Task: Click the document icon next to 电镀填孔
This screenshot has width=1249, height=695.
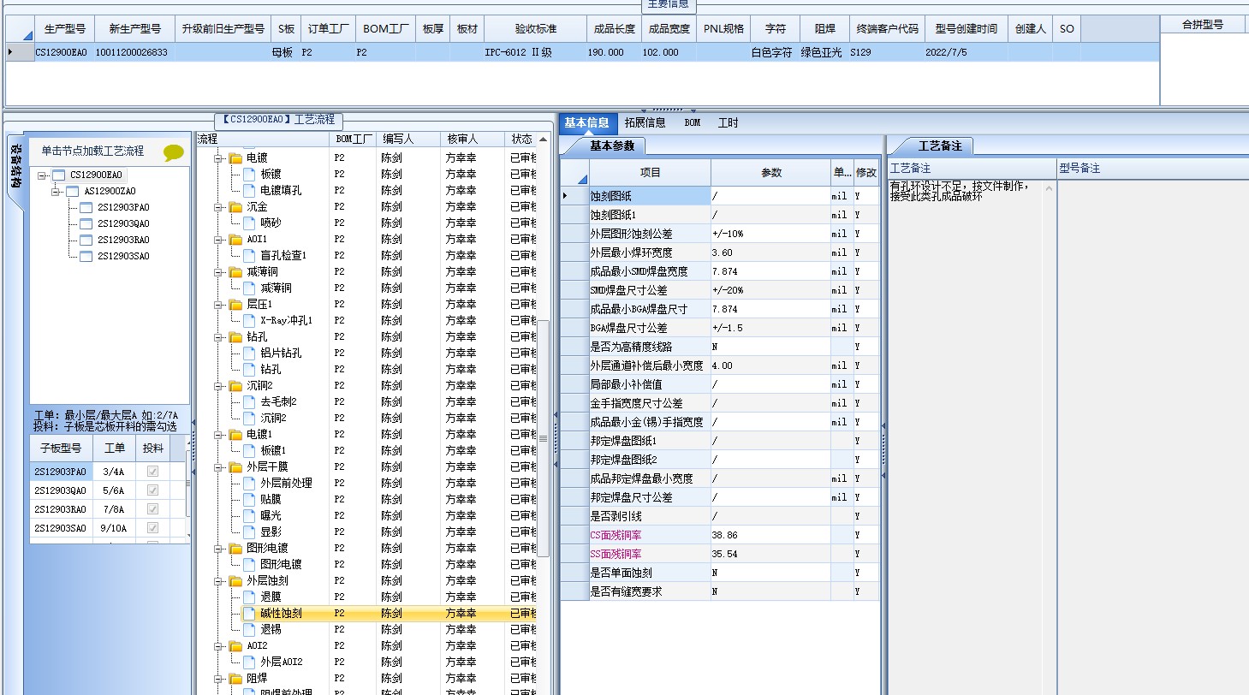Action: (x=249, y=191)
